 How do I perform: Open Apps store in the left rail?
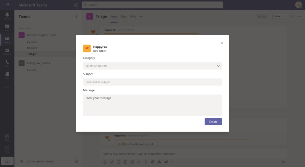pyautogui.click(x=7, y=137)
